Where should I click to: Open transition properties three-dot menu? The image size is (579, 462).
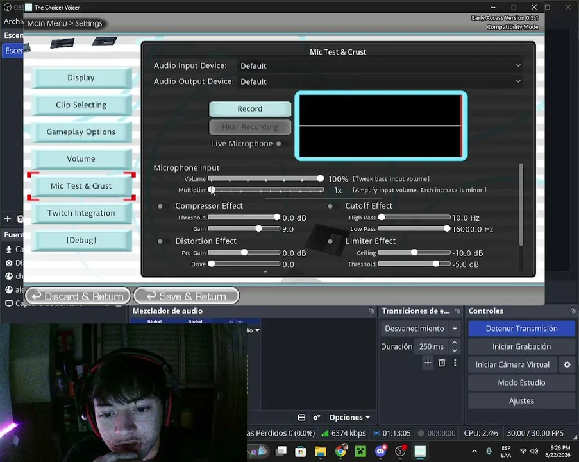pyautogui.click(x=455, y=363)
